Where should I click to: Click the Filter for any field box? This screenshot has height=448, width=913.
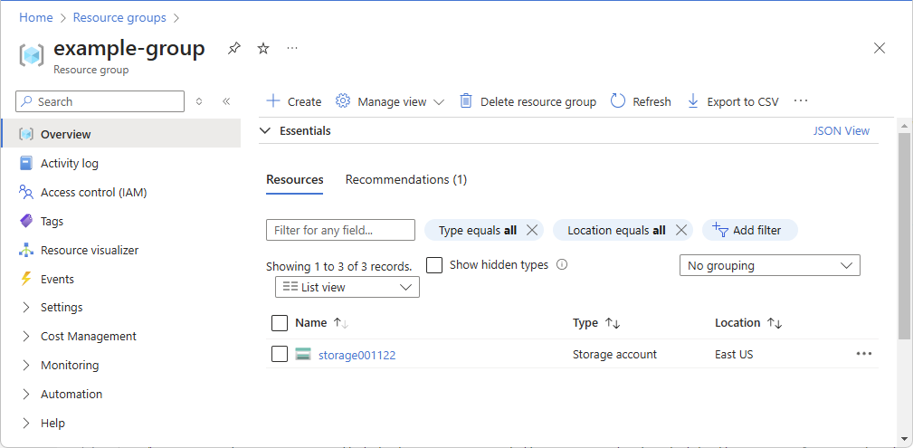[x=340, y=230]
